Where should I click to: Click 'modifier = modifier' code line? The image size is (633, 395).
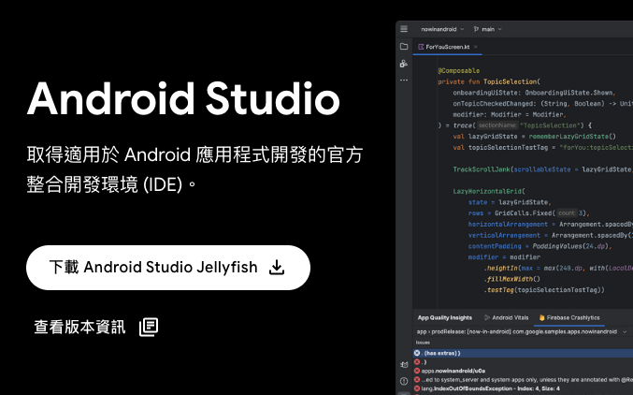click(504, 256)
